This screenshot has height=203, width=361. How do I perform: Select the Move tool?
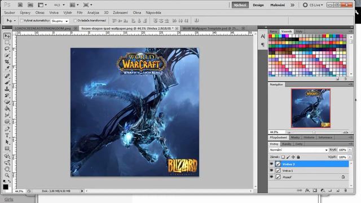[x=7, y=36]
